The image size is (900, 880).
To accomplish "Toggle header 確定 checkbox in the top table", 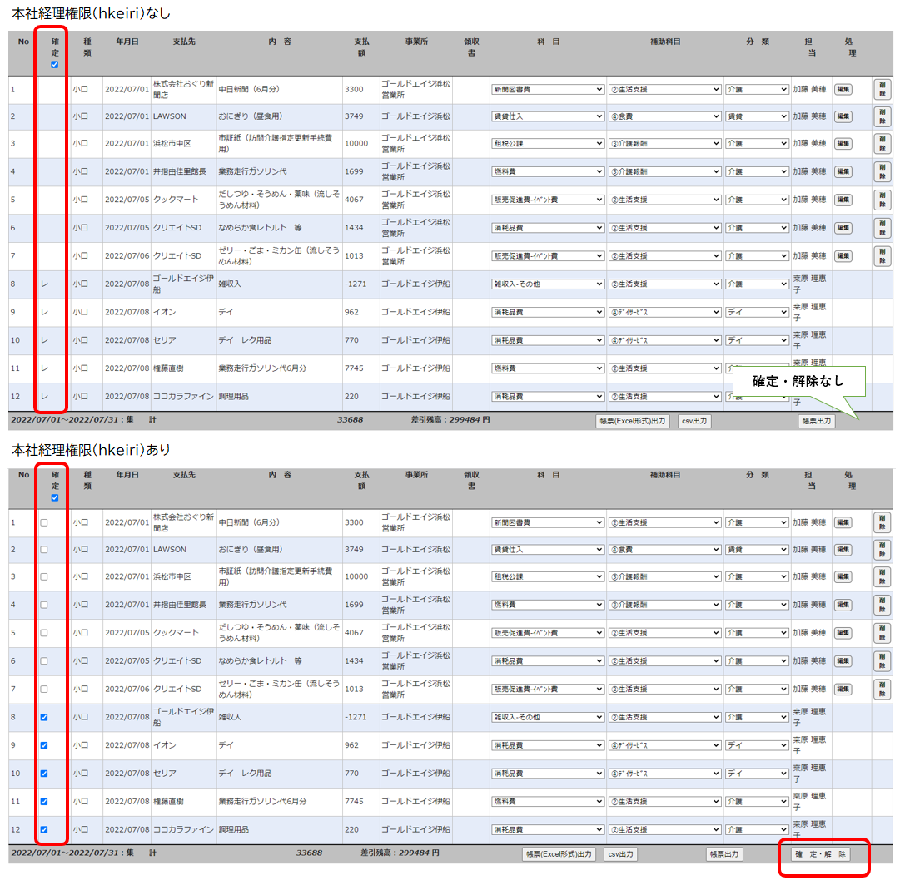I will (55, 65).
